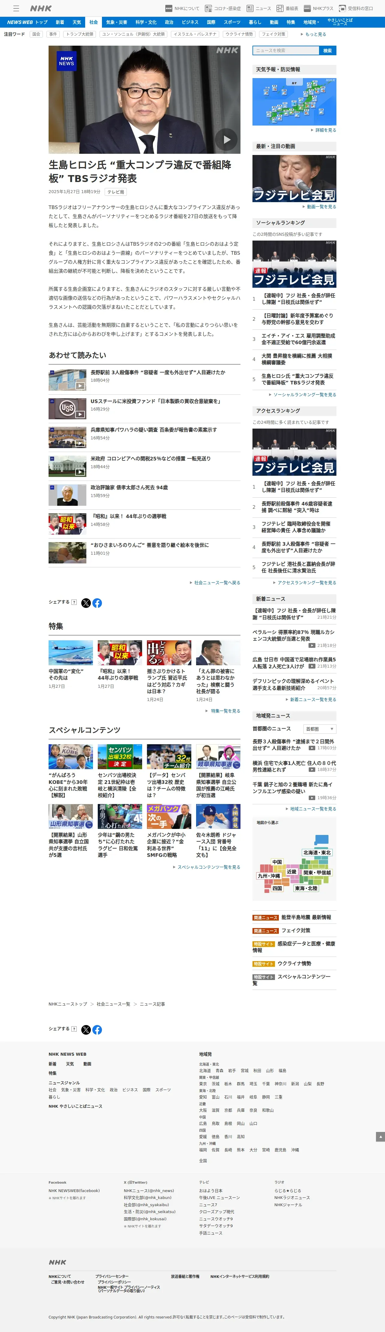Image resolution: width=385 pixels, height=1332 pixels.
Task: Select 関東・甲信越 on the region map
Action: click(x=317, y=873)
